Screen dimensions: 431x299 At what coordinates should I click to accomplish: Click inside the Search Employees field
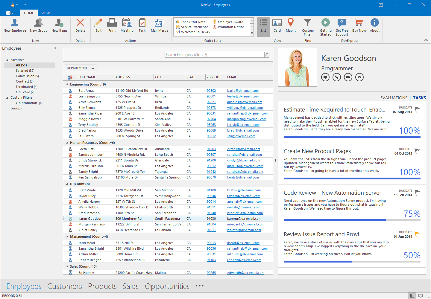point(215,54)
